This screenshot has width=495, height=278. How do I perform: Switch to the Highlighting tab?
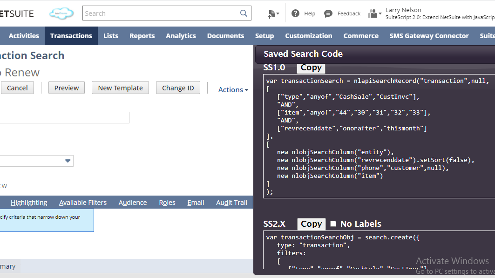[x=29, y=203]
